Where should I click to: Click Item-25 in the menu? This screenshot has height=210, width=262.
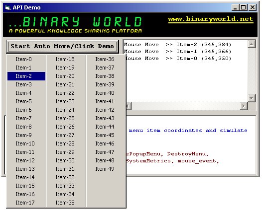tap(66, 118)
